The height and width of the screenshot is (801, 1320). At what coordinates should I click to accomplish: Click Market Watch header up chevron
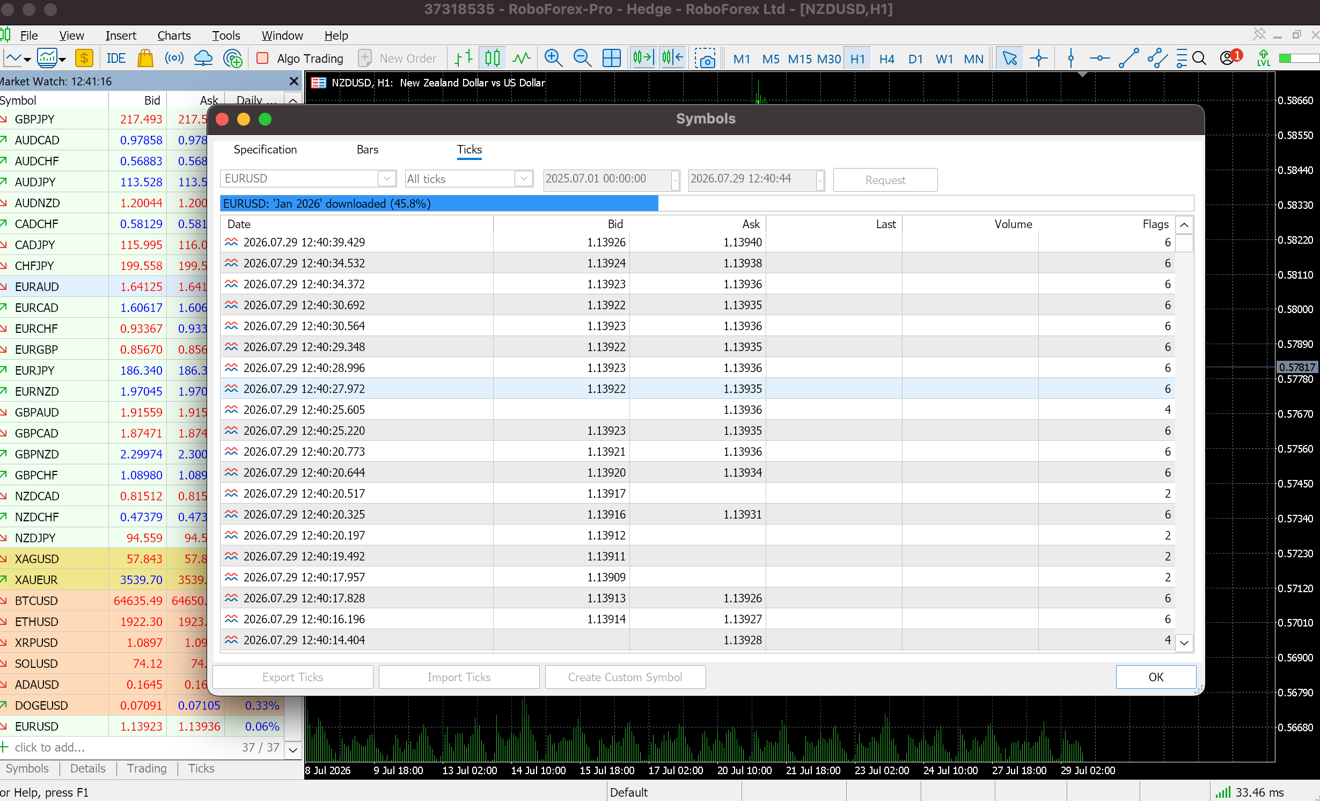point(293,100)
